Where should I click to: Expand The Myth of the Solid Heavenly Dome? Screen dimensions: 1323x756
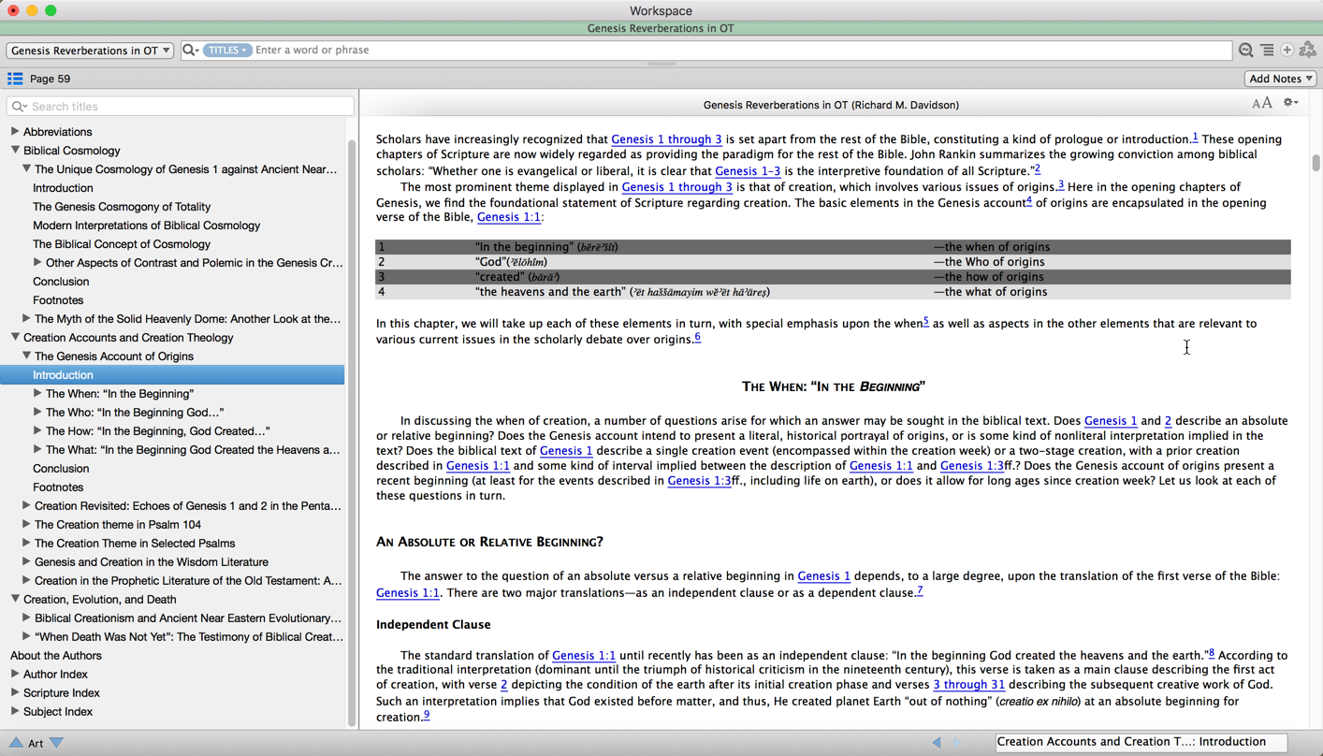pyautogui.click(x=26, y=319)
